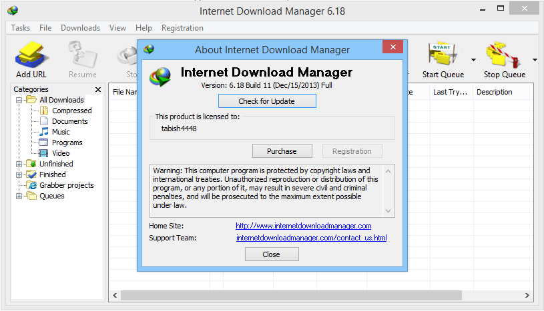Open the Help menu
The width and height of the screenshot is (544, 311).
144,28
